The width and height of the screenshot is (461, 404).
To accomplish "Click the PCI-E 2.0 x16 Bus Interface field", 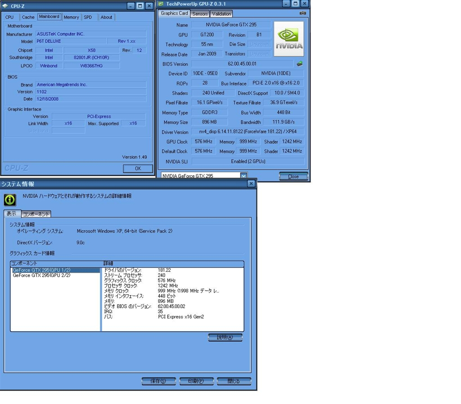I will coord(276,83).
